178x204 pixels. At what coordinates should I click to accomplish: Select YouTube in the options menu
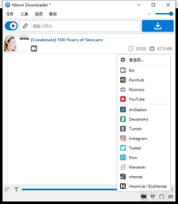(144, 99)
